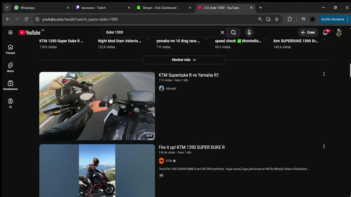351x197 pixels.
Task: Open KTM Superduke R vs Yamaha R1 title
Action: (x=189, y=75)
